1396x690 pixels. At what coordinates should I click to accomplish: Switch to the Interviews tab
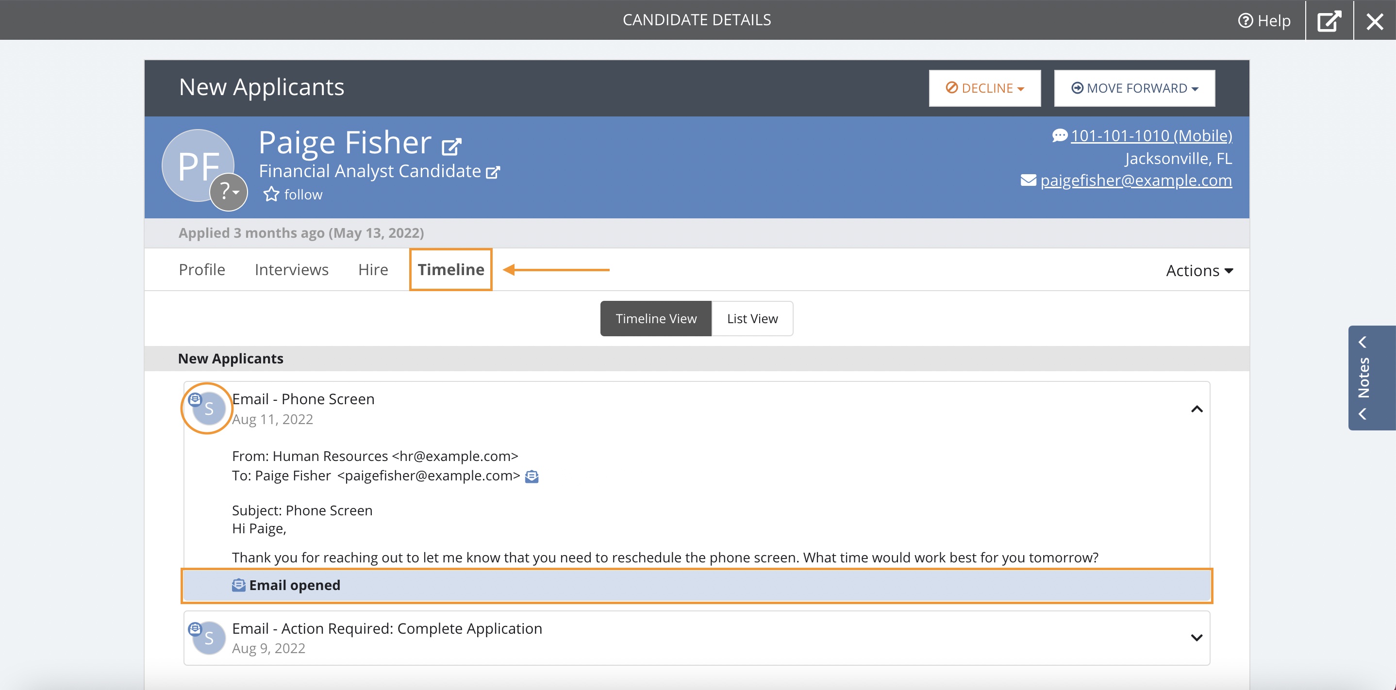(292, 269)
